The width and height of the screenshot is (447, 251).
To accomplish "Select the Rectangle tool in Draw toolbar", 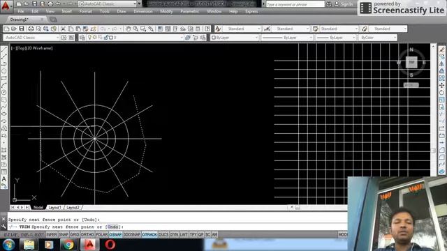I will (4, 78).
